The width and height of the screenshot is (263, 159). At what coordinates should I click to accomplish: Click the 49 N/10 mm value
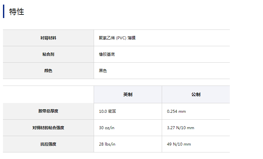pyautogui.click(x=179, y=144)
